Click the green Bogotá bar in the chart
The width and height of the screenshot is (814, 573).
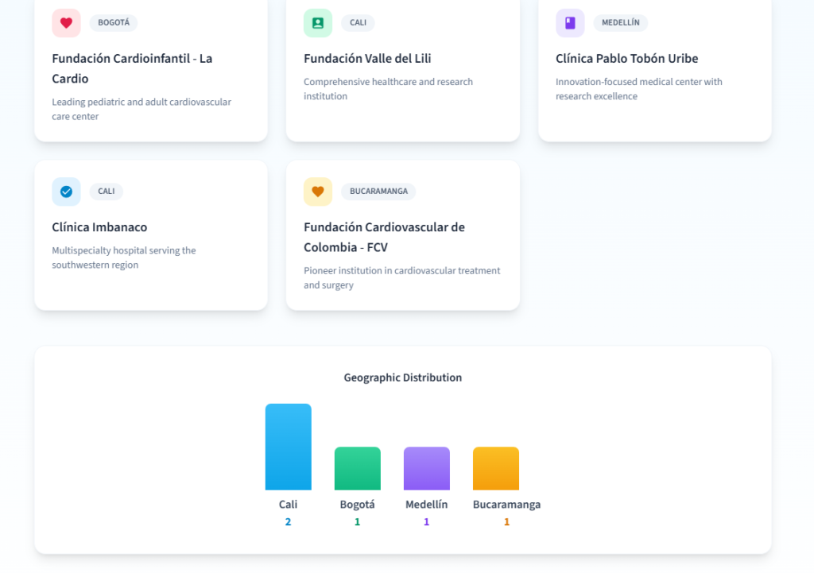tap(357, 468)
